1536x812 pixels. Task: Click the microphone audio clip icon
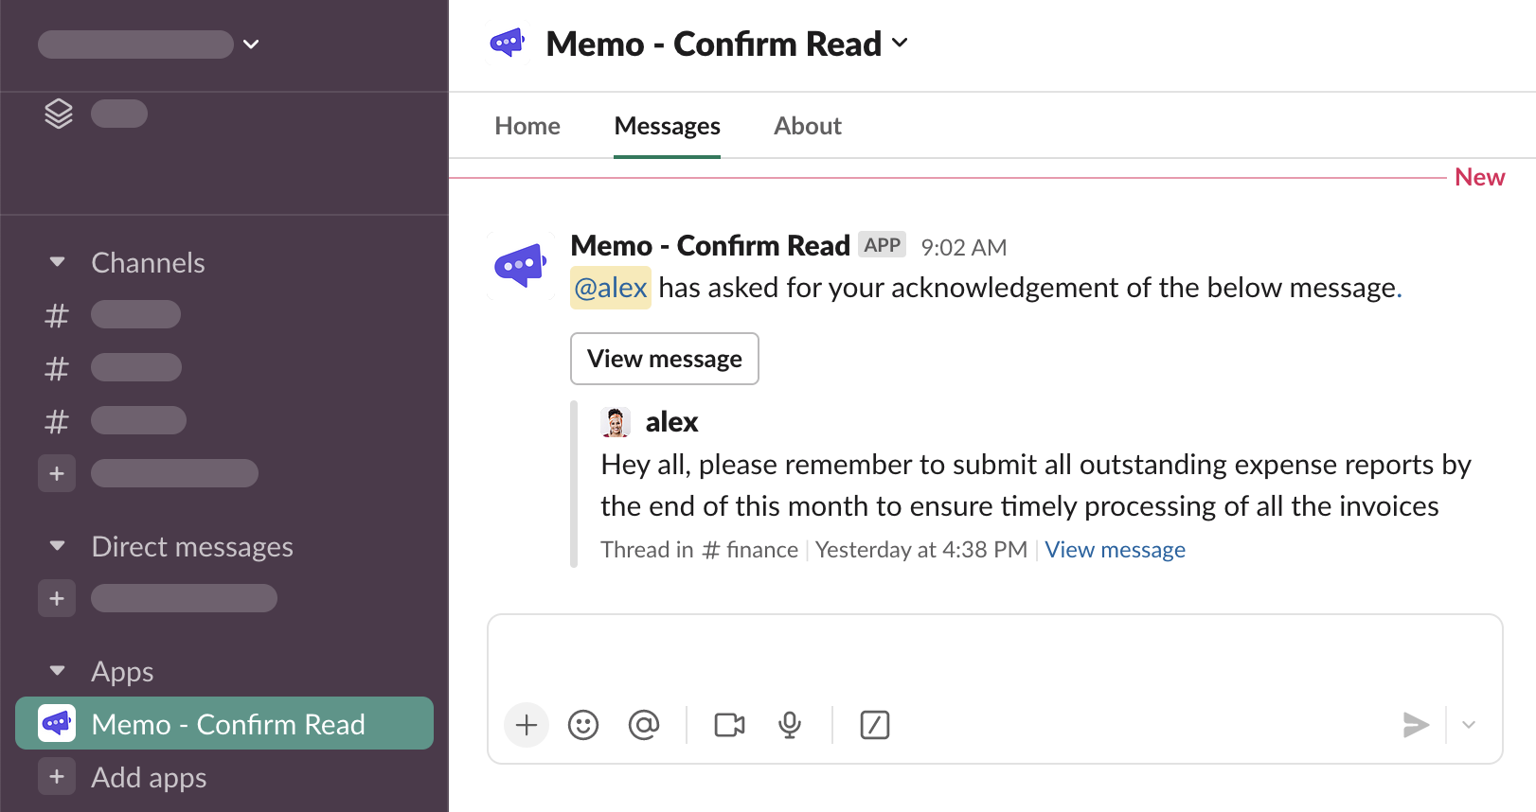[x=790, y=725]
